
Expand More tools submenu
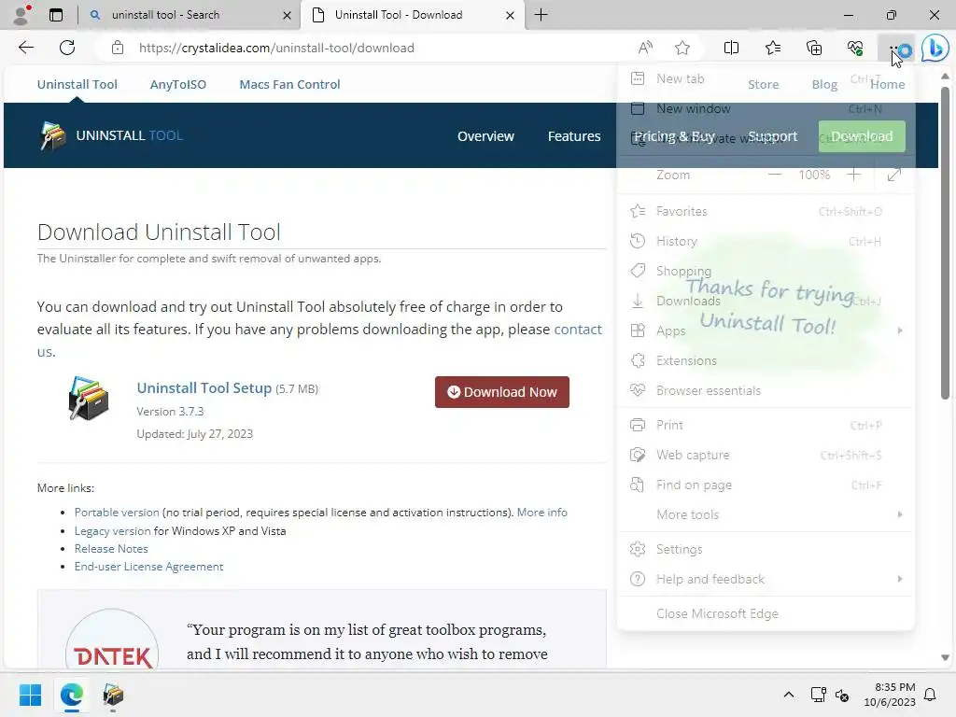(766, 514)
